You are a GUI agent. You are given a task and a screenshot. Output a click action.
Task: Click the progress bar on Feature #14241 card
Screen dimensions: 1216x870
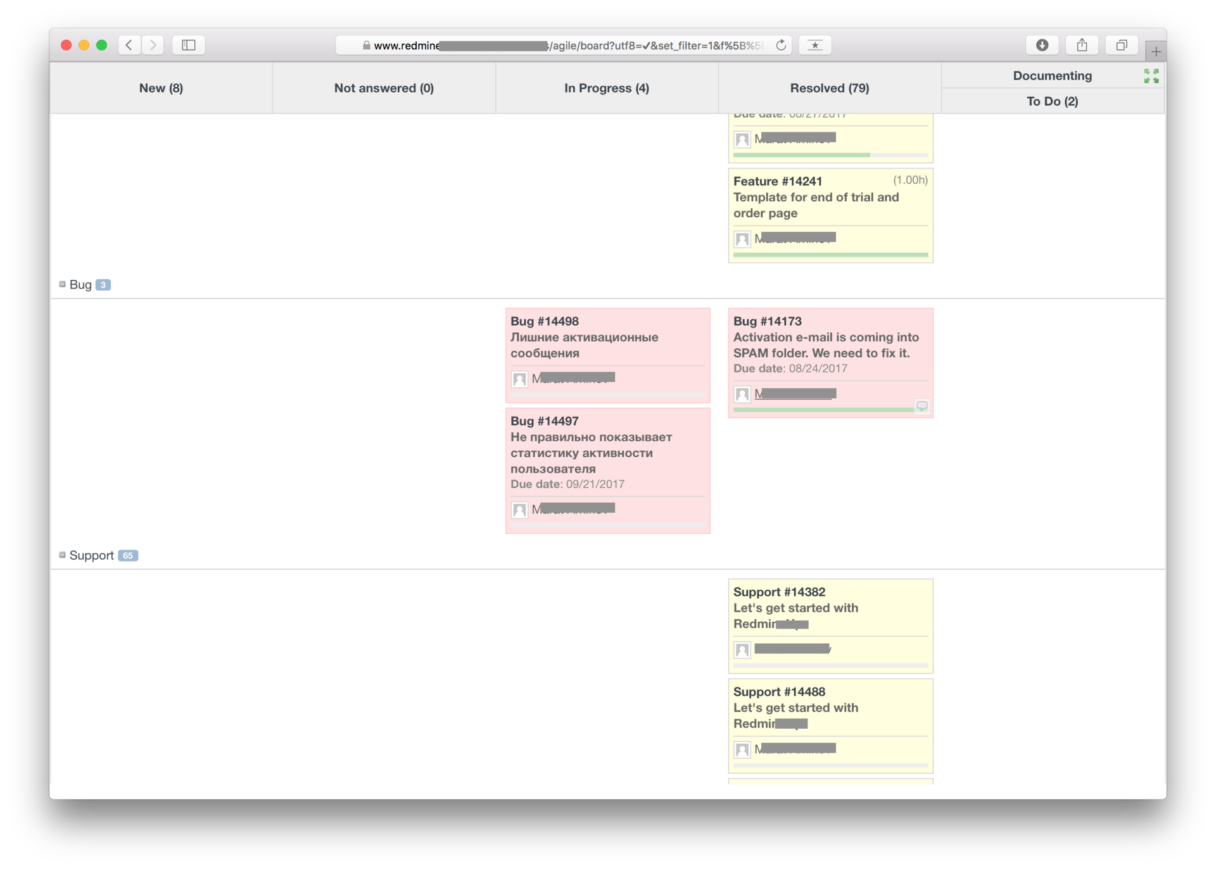[x=830, y=255]
